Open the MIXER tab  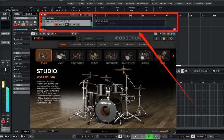pyautogui.click(x=116, y=44)
